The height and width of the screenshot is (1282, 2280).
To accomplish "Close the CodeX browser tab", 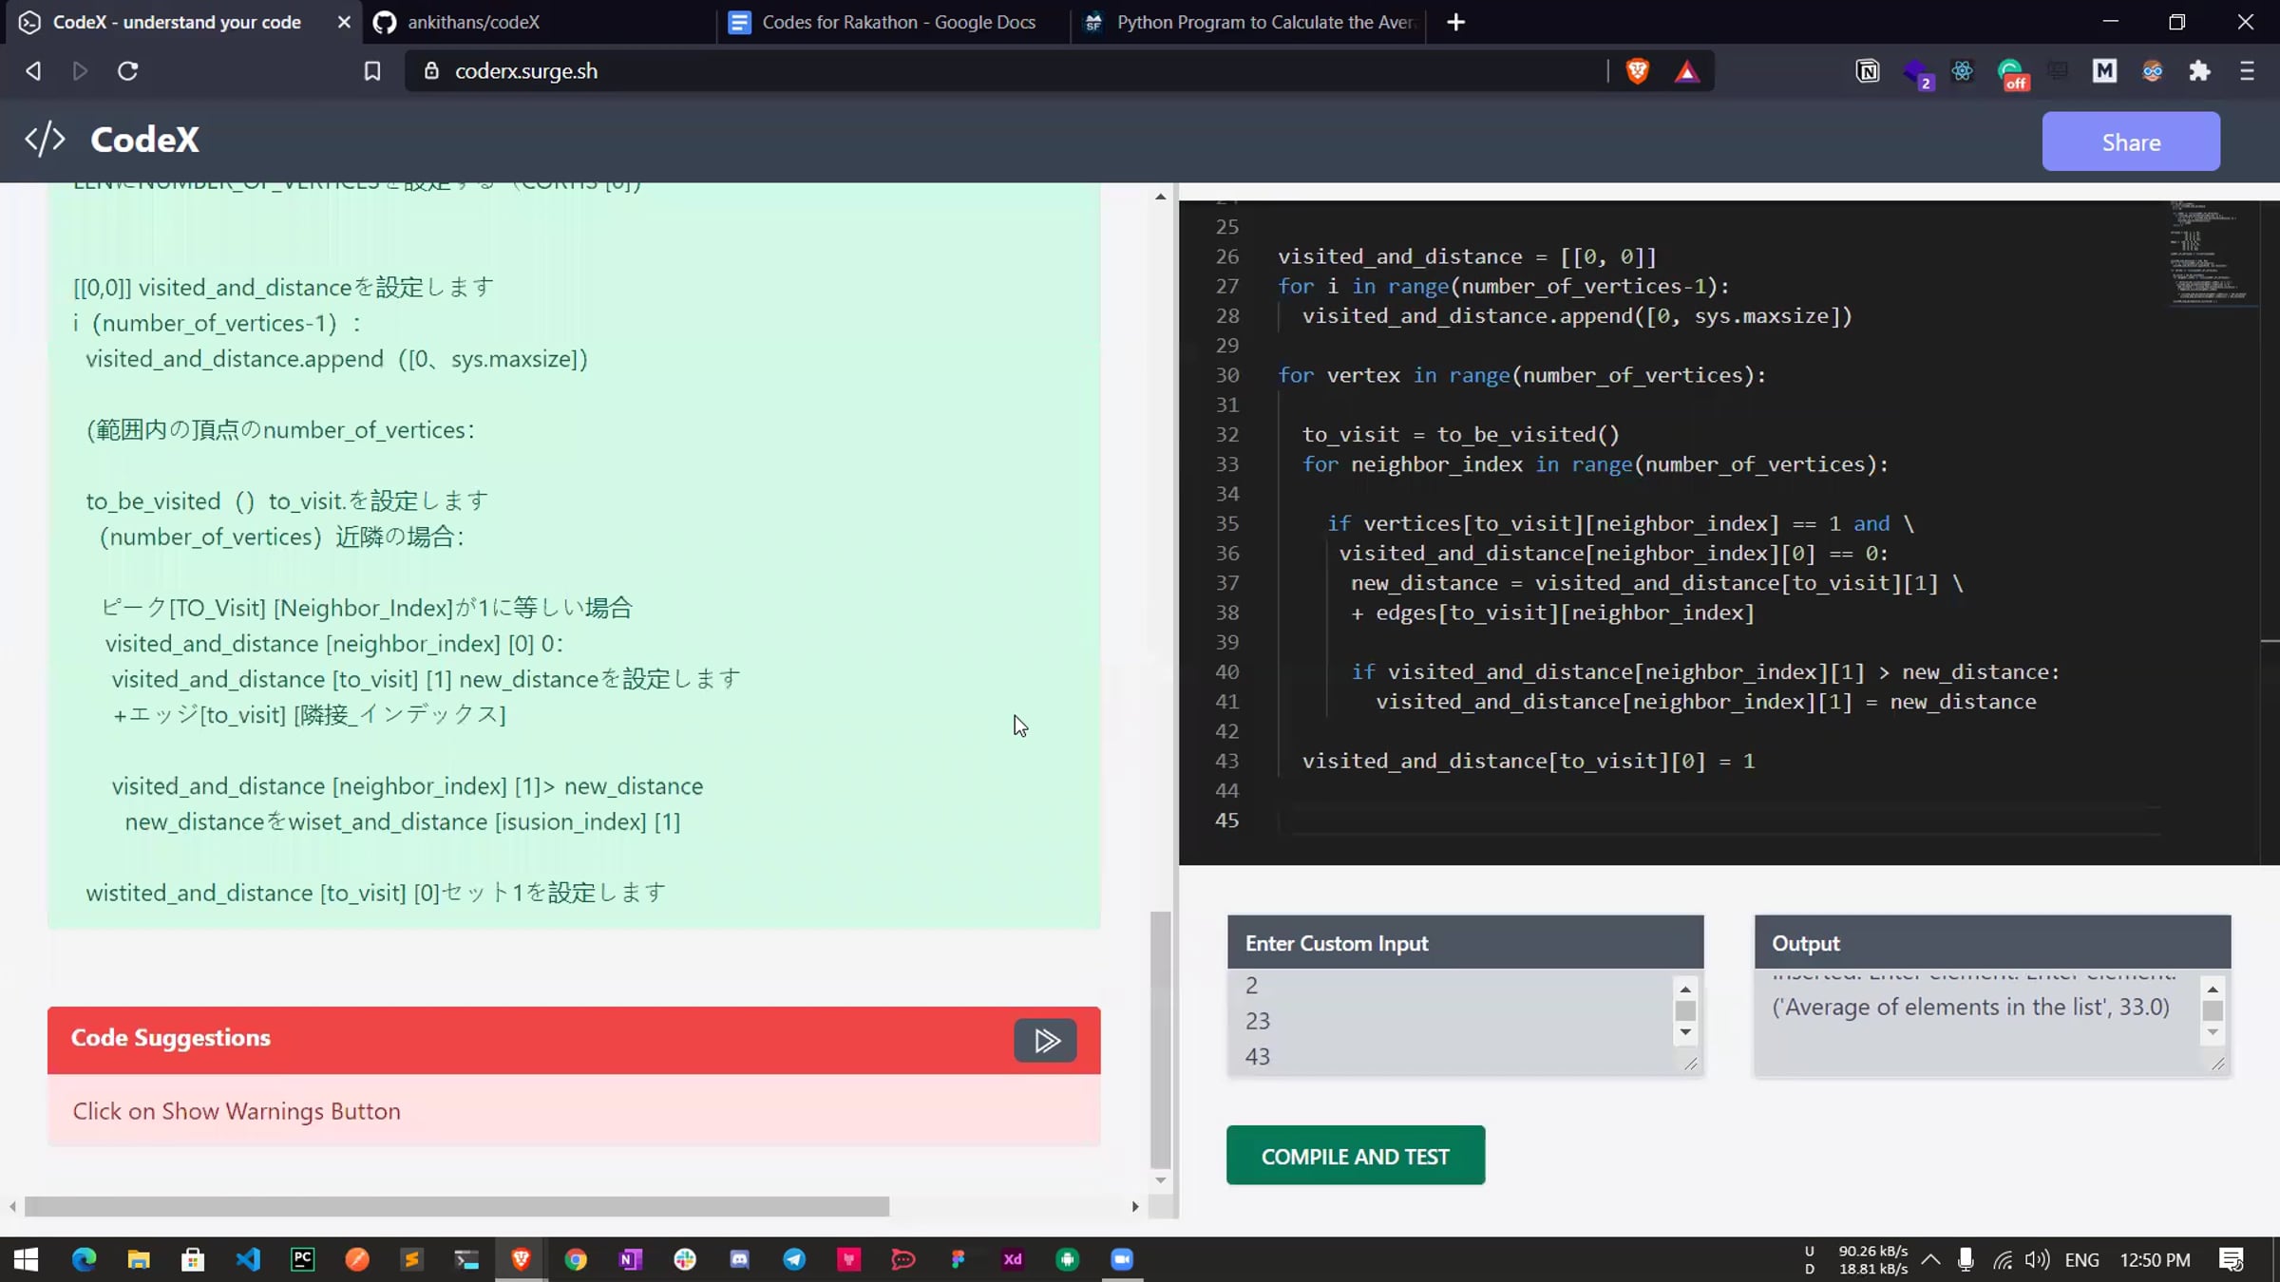I will click(344, 22).
